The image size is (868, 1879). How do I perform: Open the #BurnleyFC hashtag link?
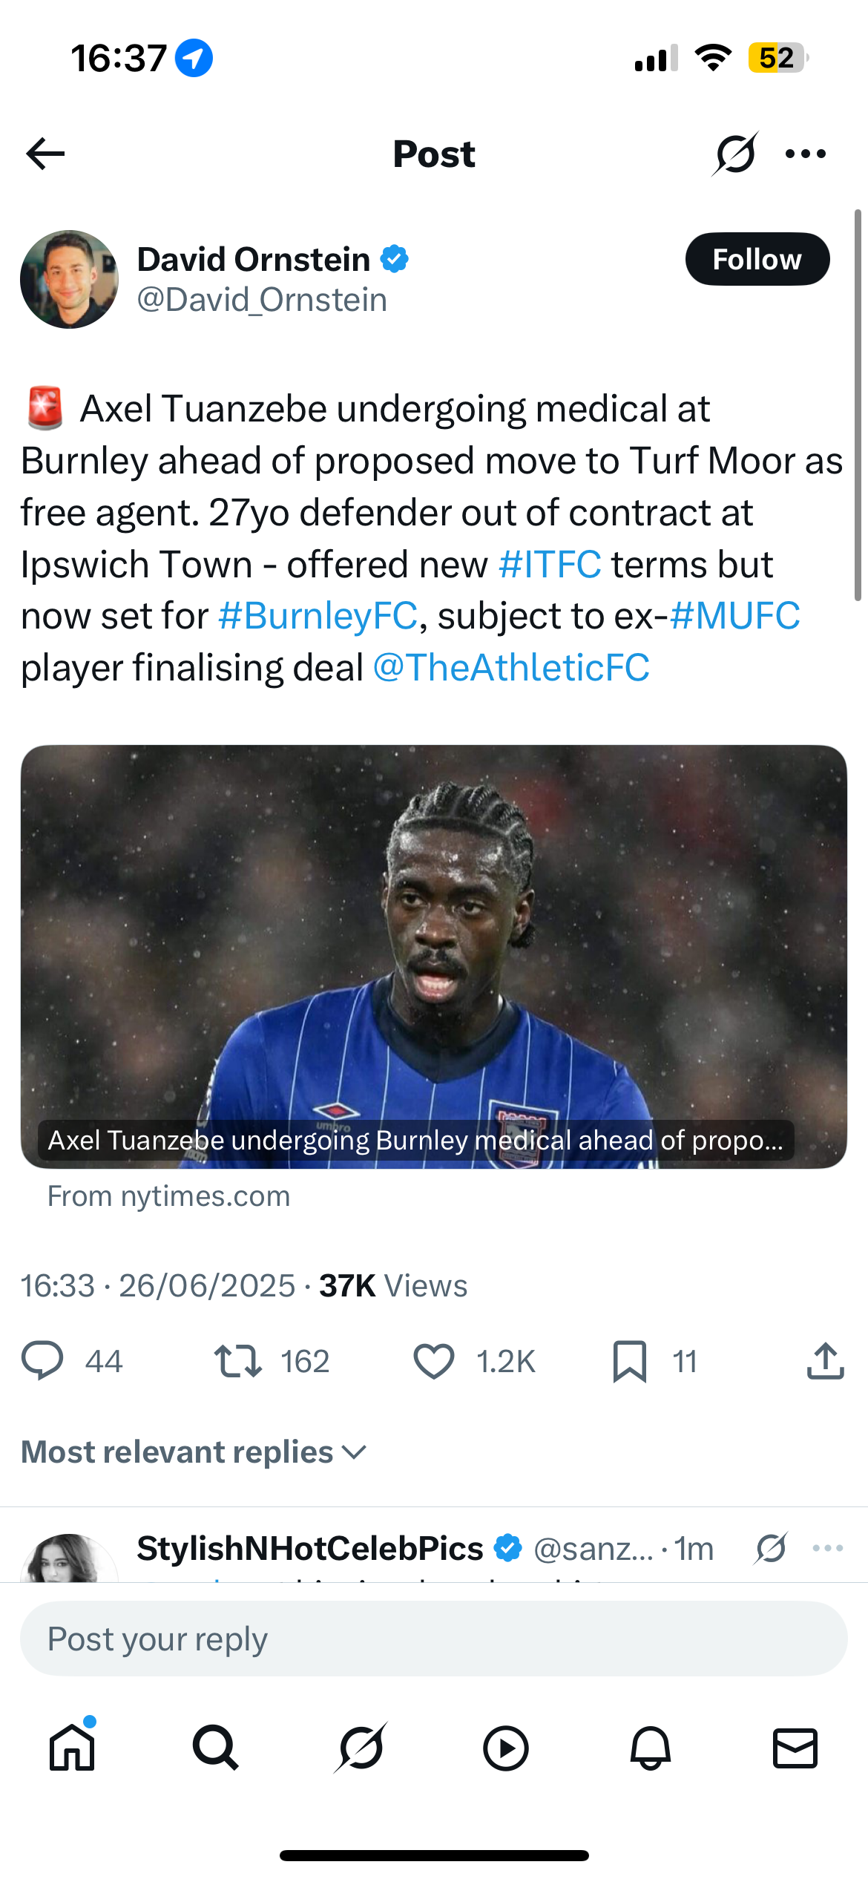coord(318,616)
